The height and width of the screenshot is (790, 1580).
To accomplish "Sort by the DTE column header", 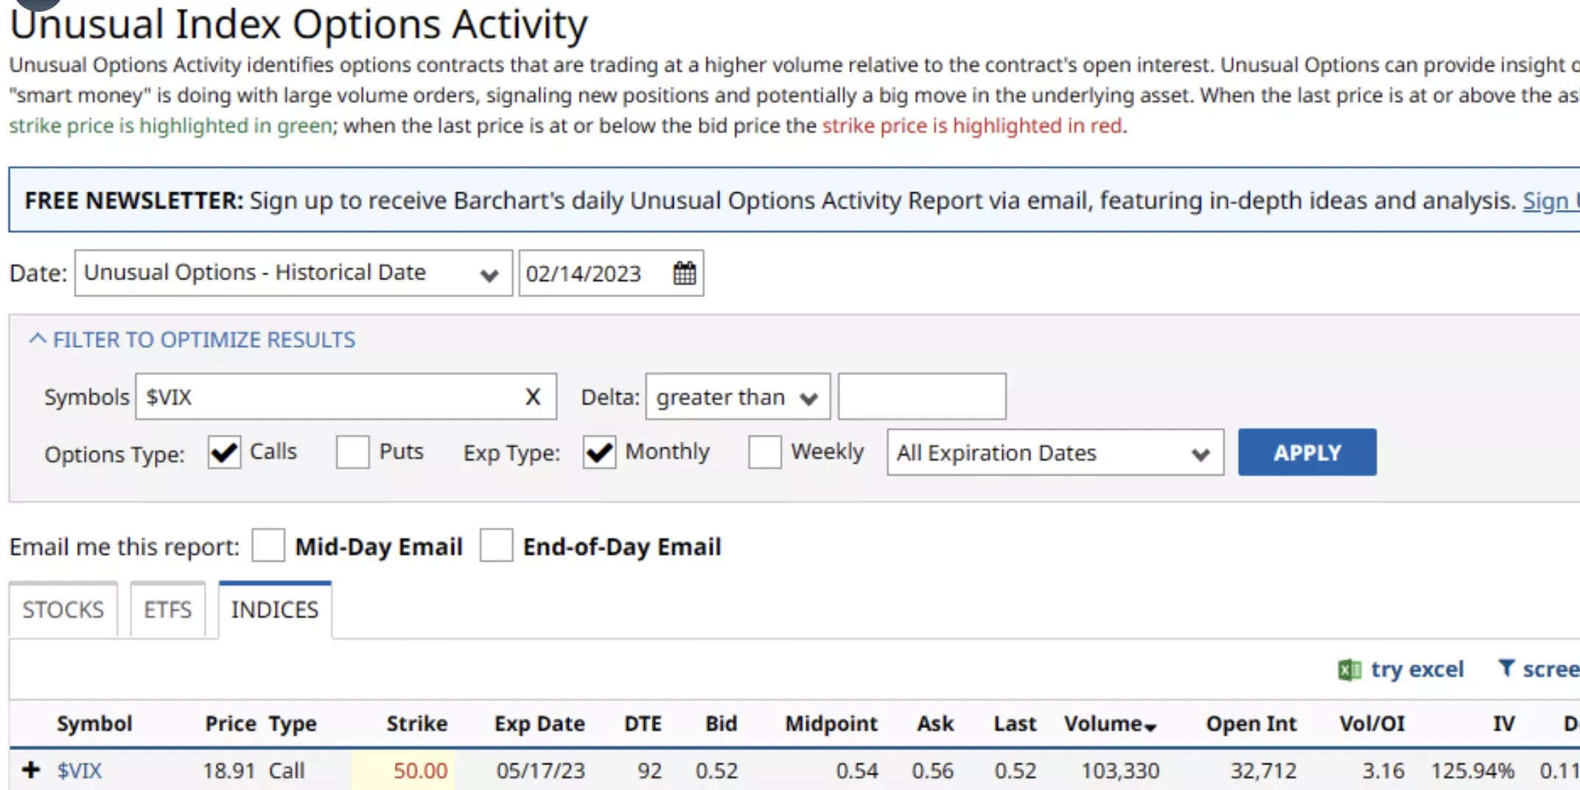I will pos(643,724).
